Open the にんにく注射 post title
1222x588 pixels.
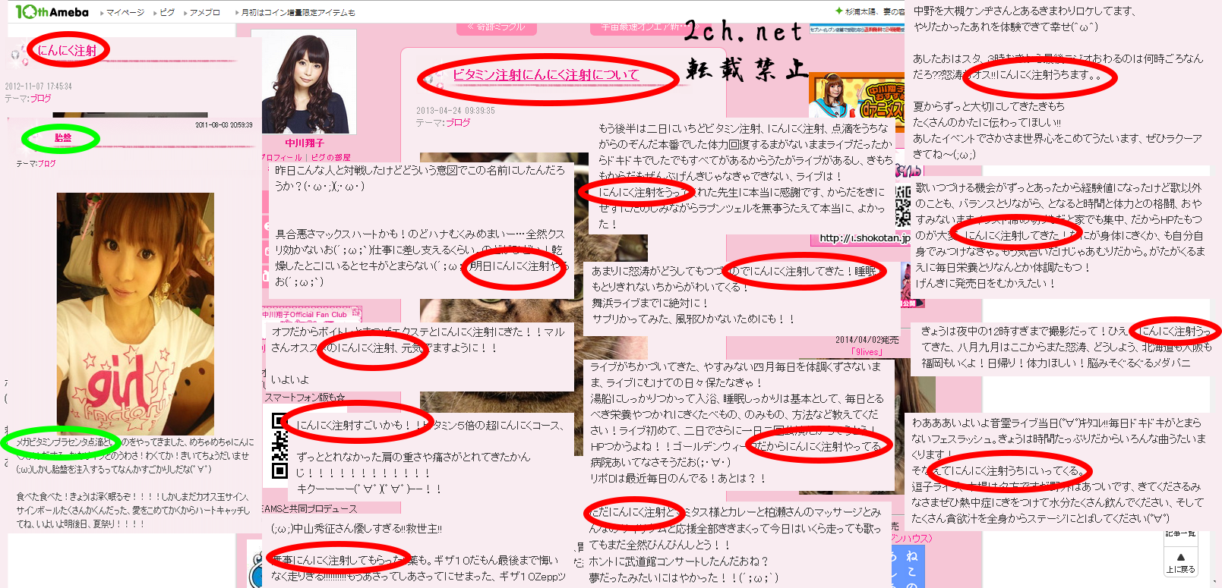[x=67, y=51]
